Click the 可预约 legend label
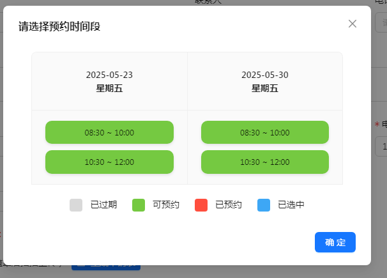 166,205
